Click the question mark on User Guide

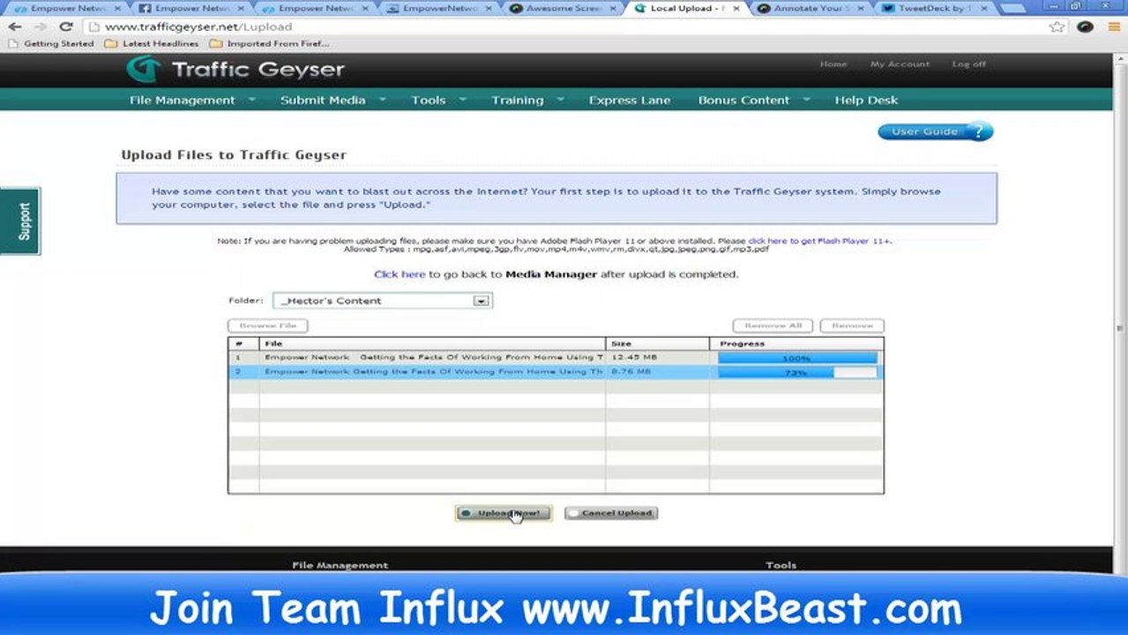click(x=979, y=131)
